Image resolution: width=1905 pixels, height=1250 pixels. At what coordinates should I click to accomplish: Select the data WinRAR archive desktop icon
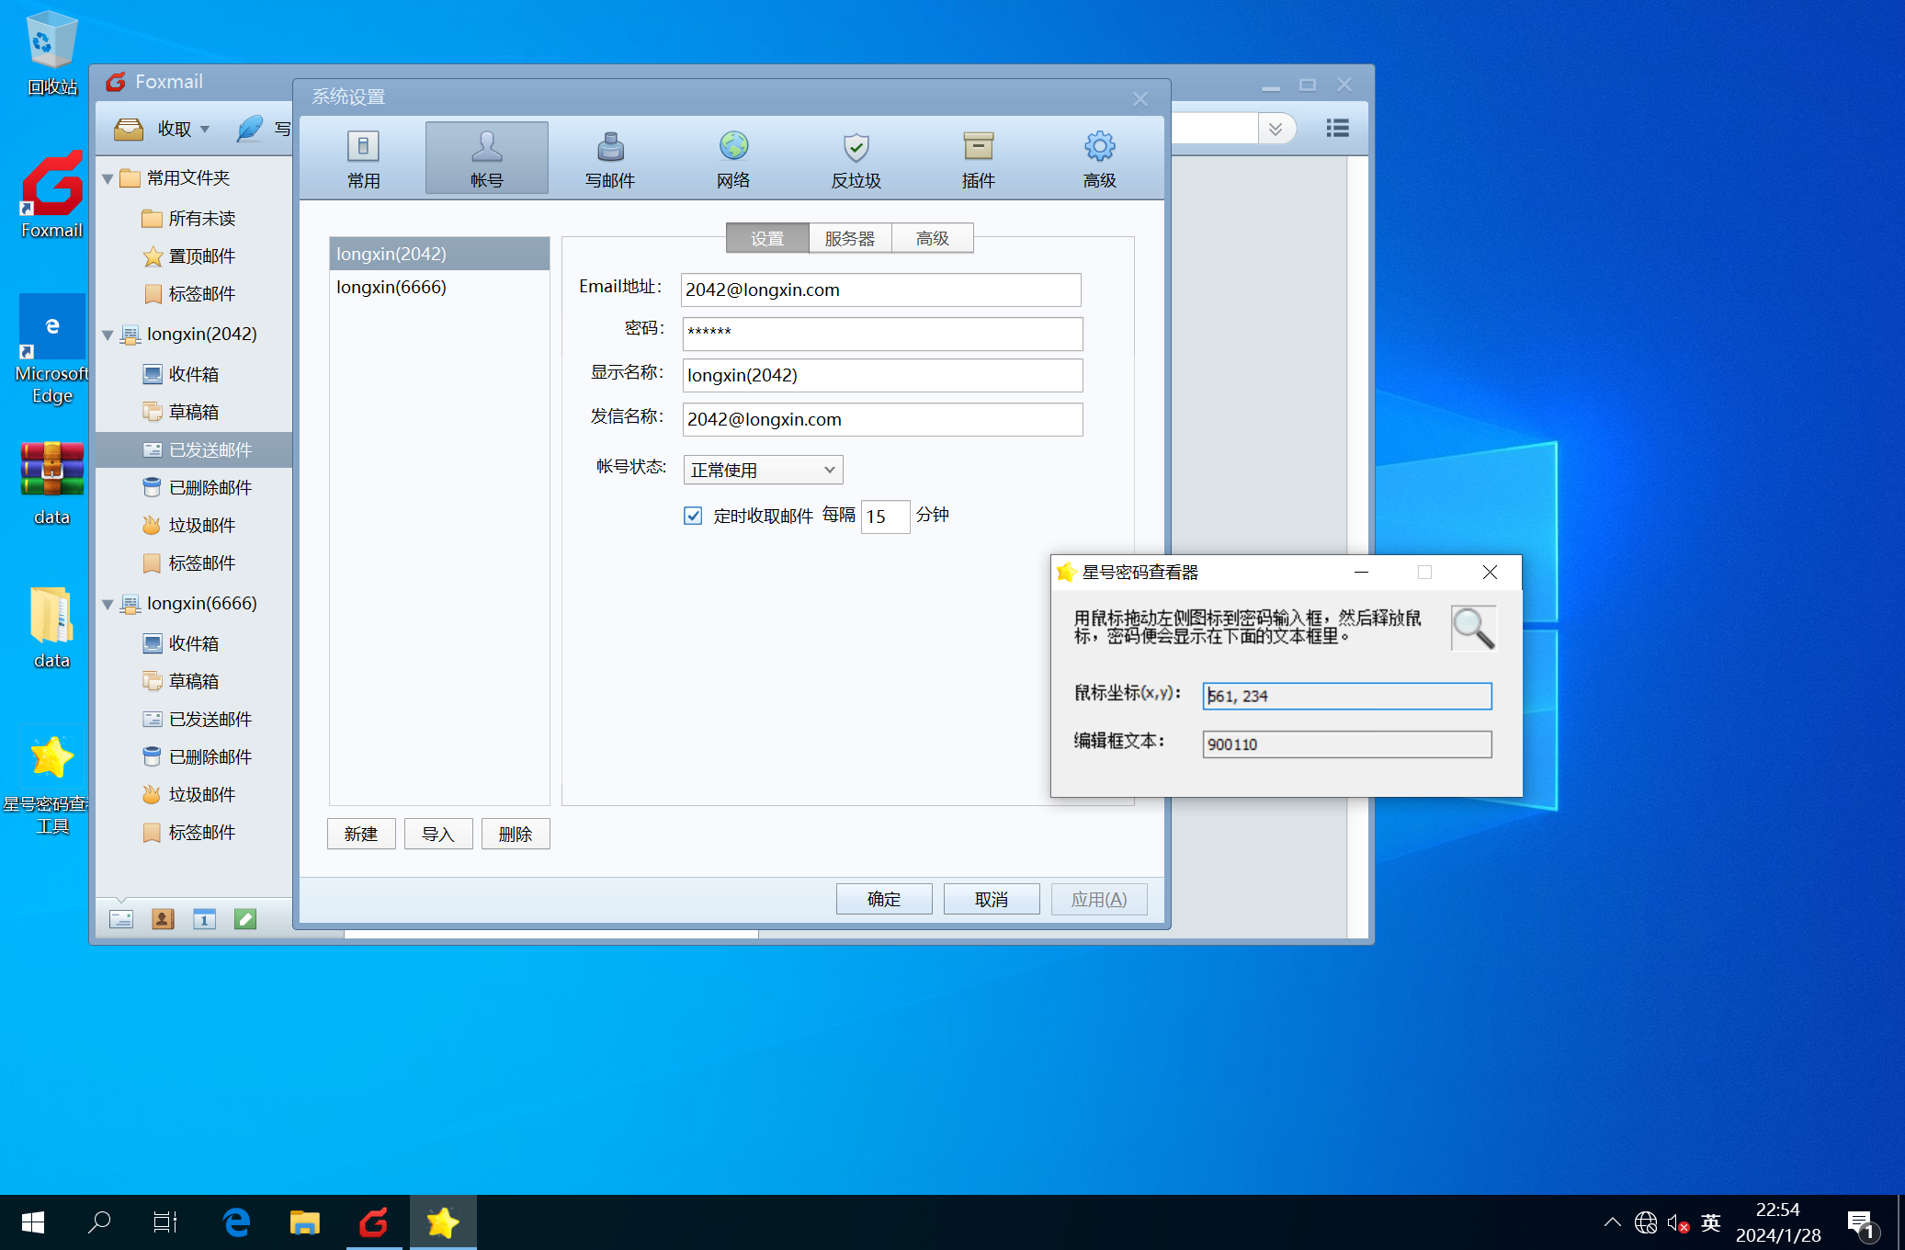pos(52,483)
